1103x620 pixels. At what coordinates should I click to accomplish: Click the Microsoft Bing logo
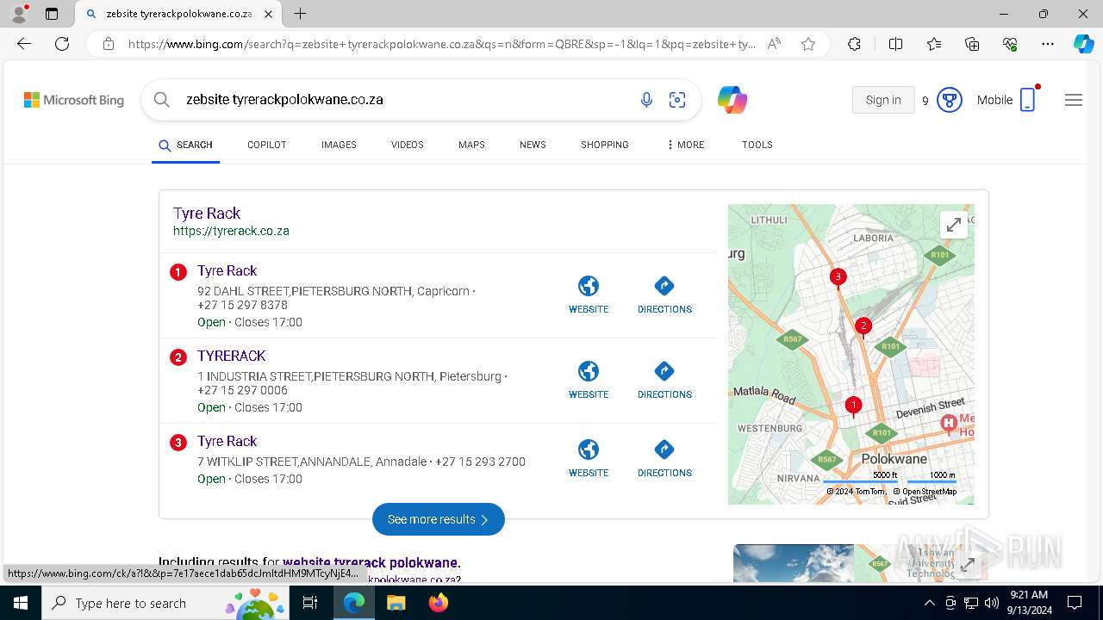(74, 100)
